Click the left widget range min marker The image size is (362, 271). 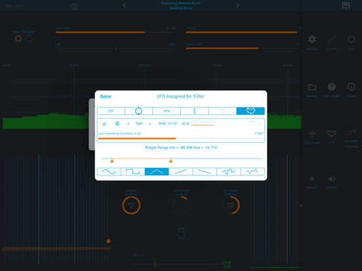(112, 160)
